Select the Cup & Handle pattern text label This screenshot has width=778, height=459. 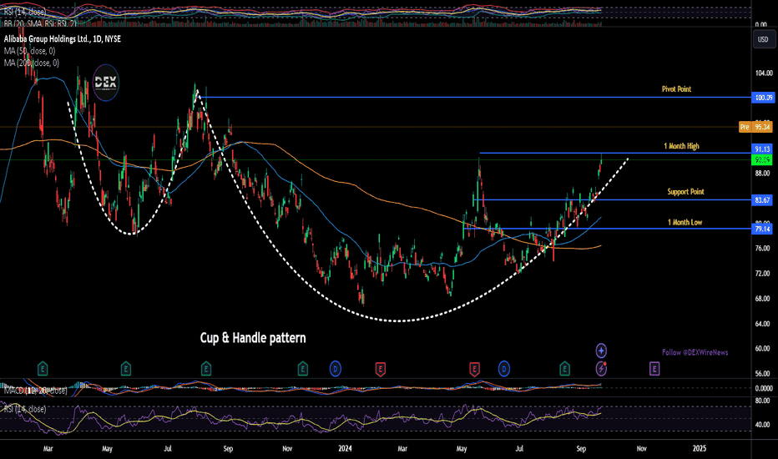coord(253,338)
